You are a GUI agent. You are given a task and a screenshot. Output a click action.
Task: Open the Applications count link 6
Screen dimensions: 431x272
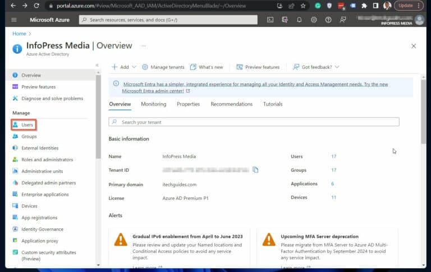pos(333,184)
